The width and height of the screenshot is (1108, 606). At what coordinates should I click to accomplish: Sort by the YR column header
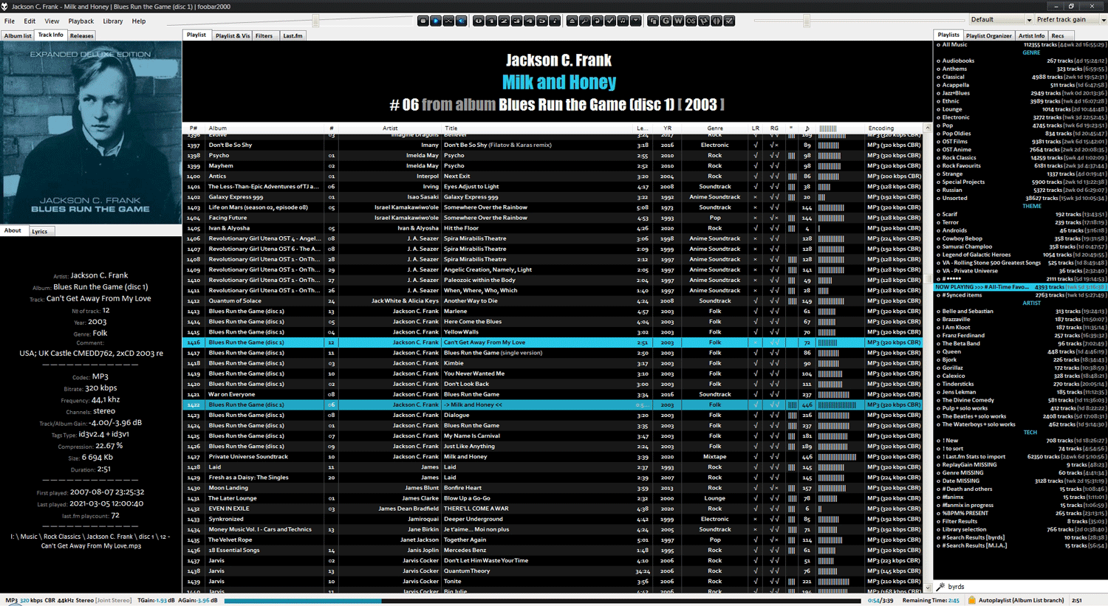pyautogui.click(x=667, y=128)
